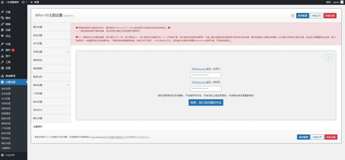Viewport: 345px width, 160px height.
Task: Click 备份设置 in the dark sidebar submenu
Action: 6,143
